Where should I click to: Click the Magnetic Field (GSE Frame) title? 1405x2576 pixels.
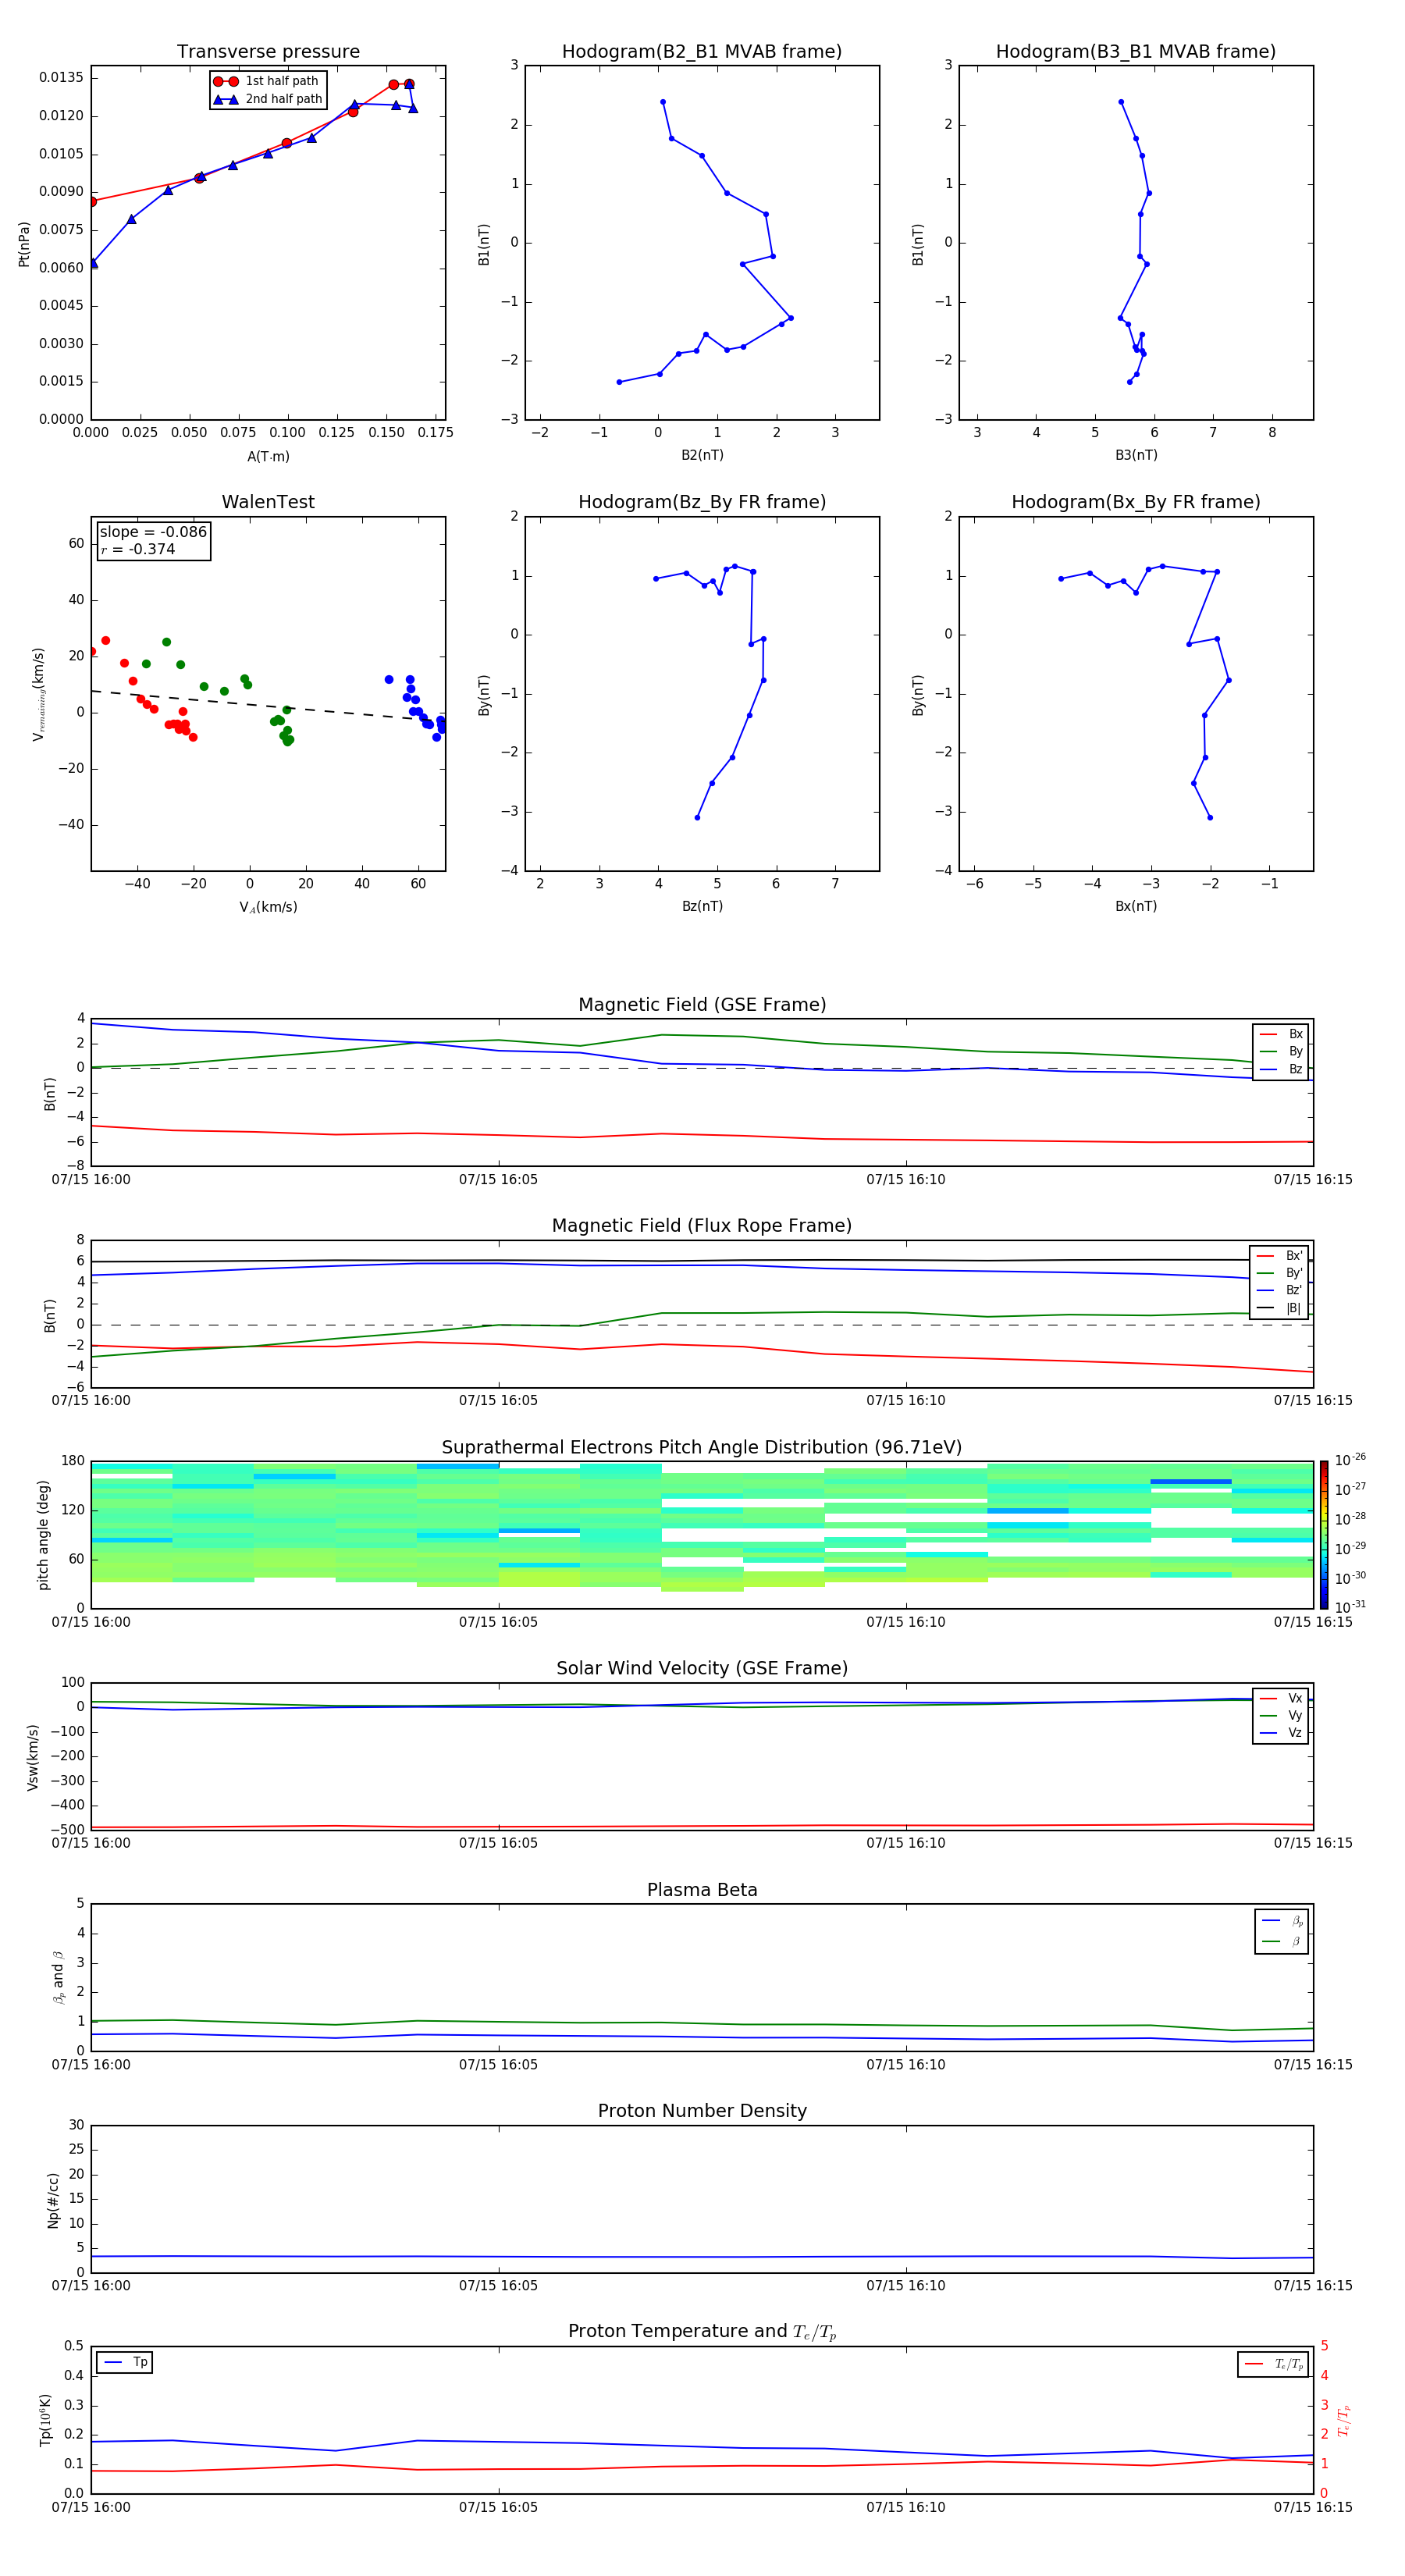coord(702,1005)
